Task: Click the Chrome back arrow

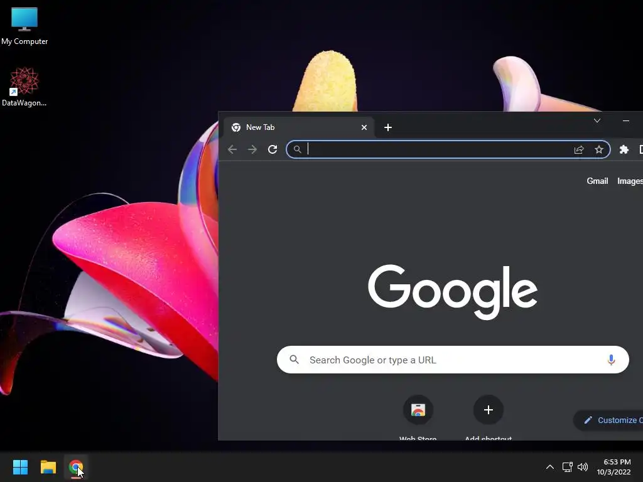Action: (232, 149)
